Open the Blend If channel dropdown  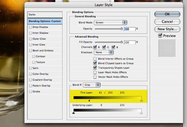click(x=92, y=85)
